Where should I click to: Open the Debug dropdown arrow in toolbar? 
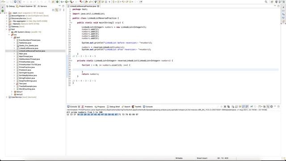(x=63, y=2)
